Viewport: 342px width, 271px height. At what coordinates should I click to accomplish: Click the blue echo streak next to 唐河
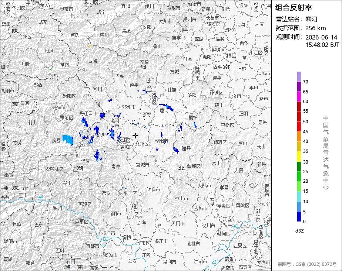[x=167, y=107]
